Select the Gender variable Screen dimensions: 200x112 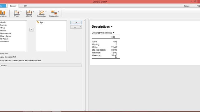coord(3,22)
